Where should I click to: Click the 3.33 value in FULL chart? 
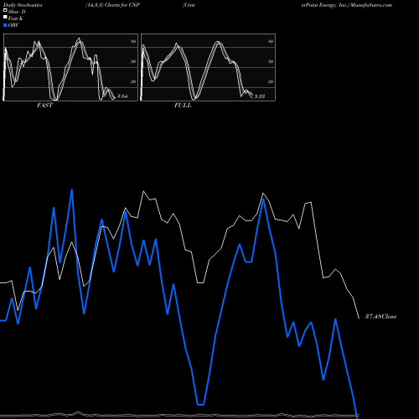coord(260,96)
